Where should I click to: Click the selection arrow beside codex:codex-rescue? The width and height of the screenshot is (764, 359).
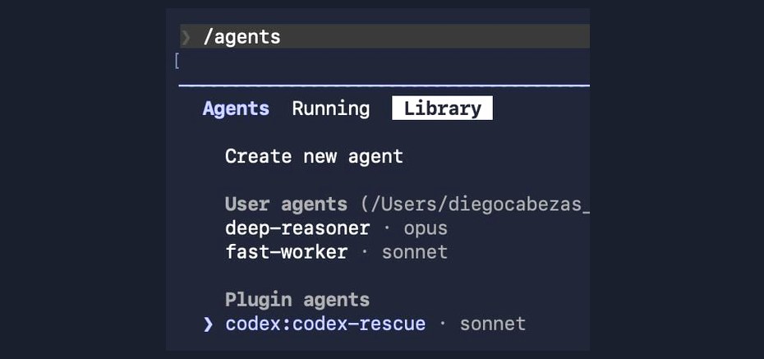[208, 324]
